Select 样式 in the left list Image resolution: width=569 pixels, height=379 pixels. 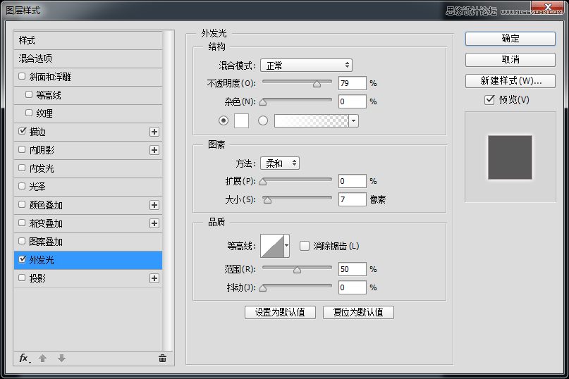[x=88, y=40]
